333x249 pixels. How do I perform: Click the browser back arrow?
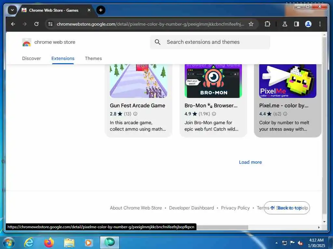13,24
